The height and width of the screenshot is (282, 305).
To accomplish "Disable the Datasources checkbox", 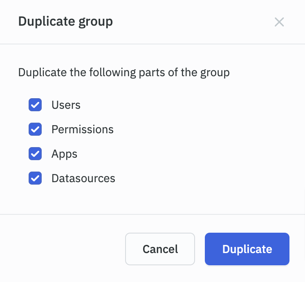I will [35, 178].
